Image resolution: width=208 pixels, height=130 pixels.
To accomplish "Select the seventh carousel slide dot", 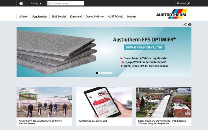I will tap(112, 73).
